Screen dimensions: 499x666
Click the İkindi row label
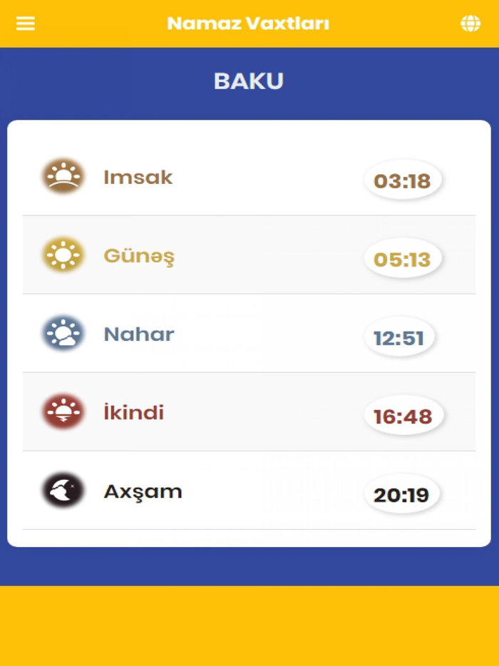[133, 412]
